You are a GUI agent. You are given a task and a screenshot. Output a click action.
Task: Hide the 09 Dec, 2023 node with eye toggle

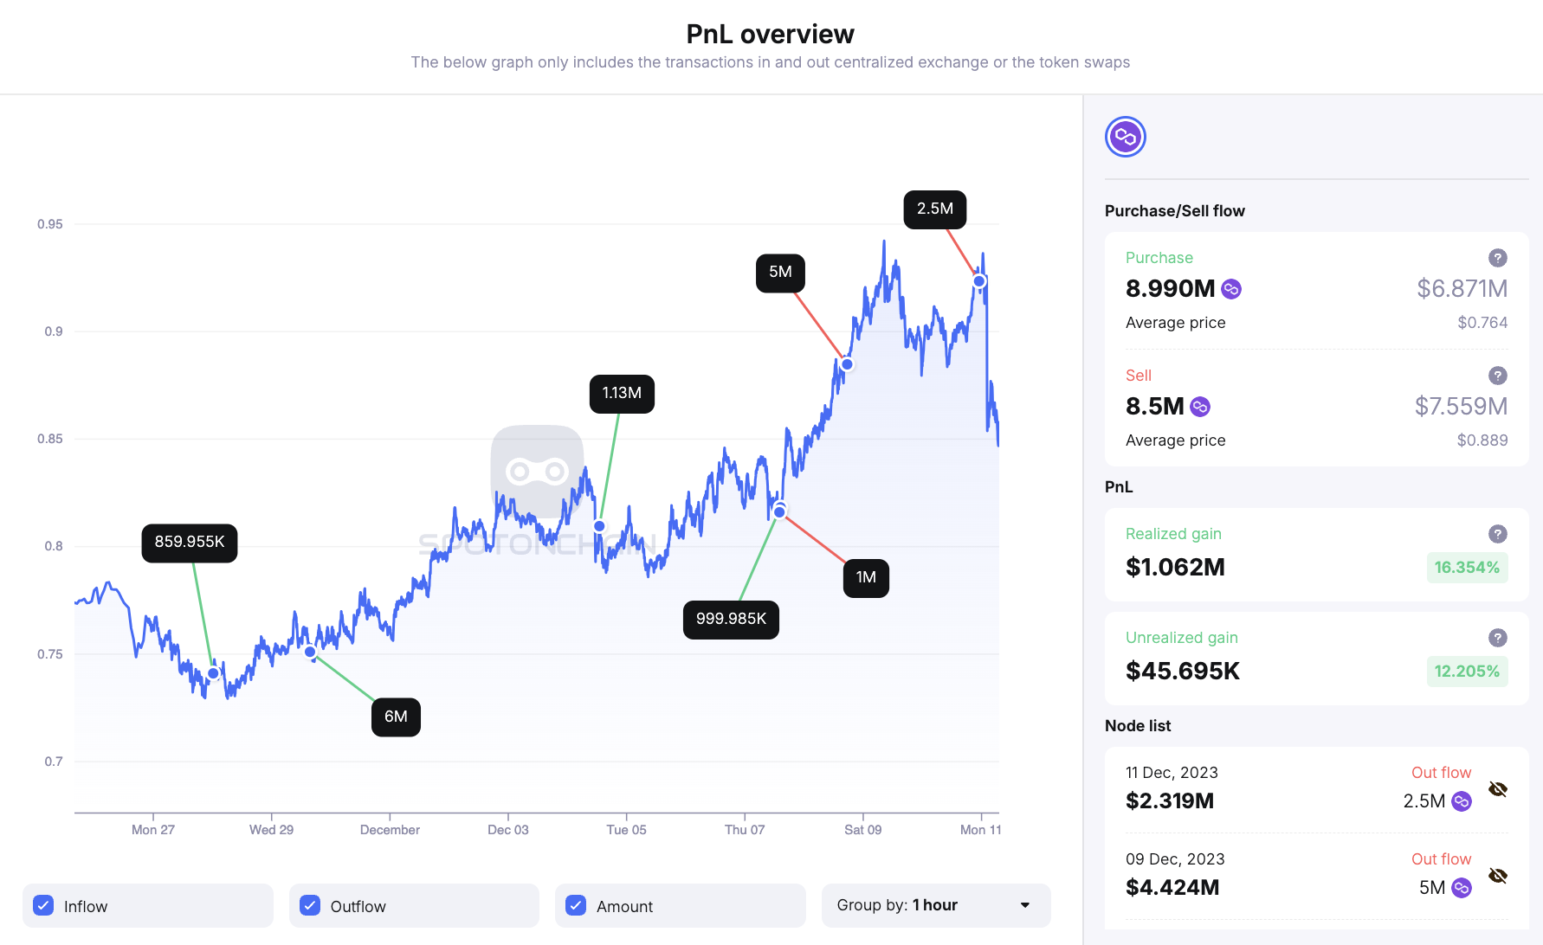coord(1498,875)
